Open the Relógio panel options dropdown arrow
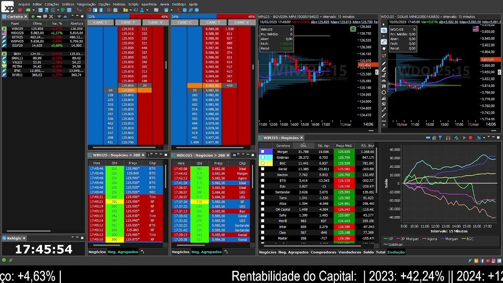 click(x=72, y=237)
